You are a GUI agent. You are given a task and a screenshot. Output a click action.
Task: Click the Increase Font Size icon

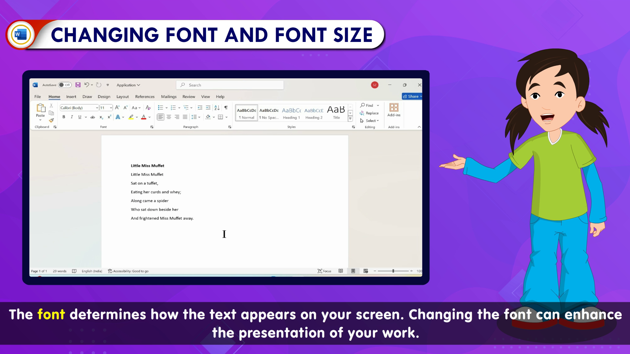[117, 108]
